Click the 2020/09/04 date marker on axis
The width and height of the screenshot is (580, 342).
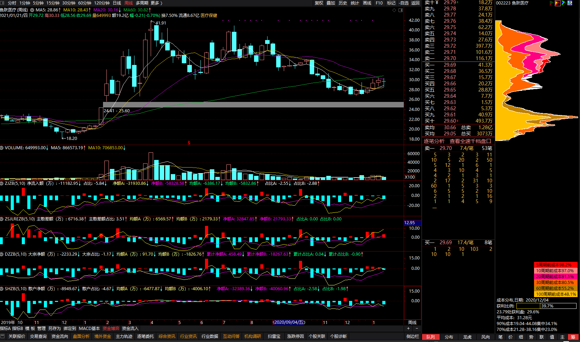click(289, 323)
